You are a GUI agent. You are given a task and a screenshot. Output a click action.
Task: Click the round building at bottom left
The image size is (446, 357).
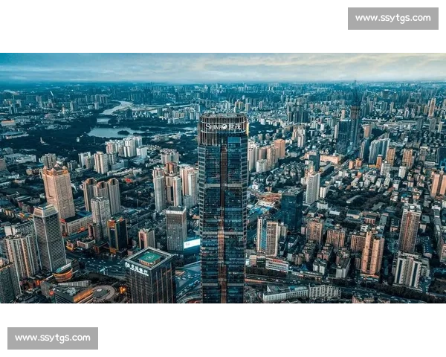[102, 292]
